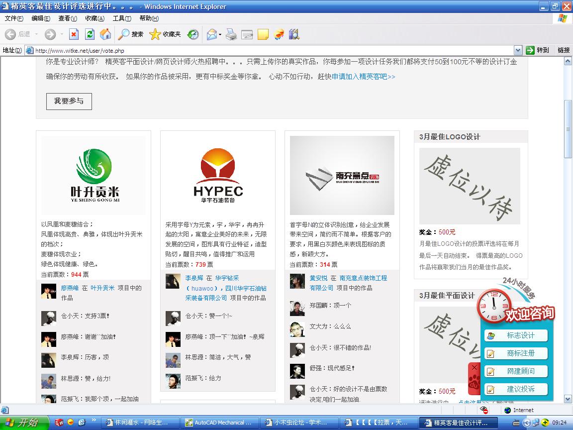Open dropdown arrow next to Forward button

pos(62,34)
